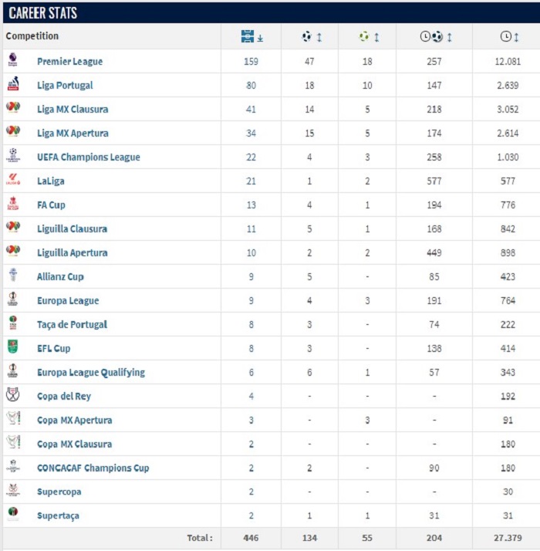This screenshot has height=551, width=540.
Task: Select the 159 Premier League appearances value
Action: click(x=251, y=62)
